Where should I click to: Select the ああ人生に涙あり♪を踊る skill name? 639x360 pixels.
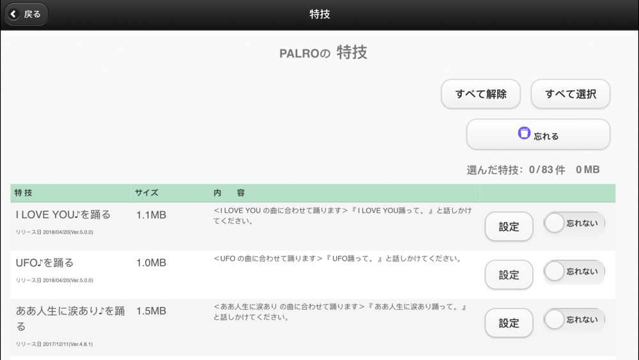coord(70,318)
